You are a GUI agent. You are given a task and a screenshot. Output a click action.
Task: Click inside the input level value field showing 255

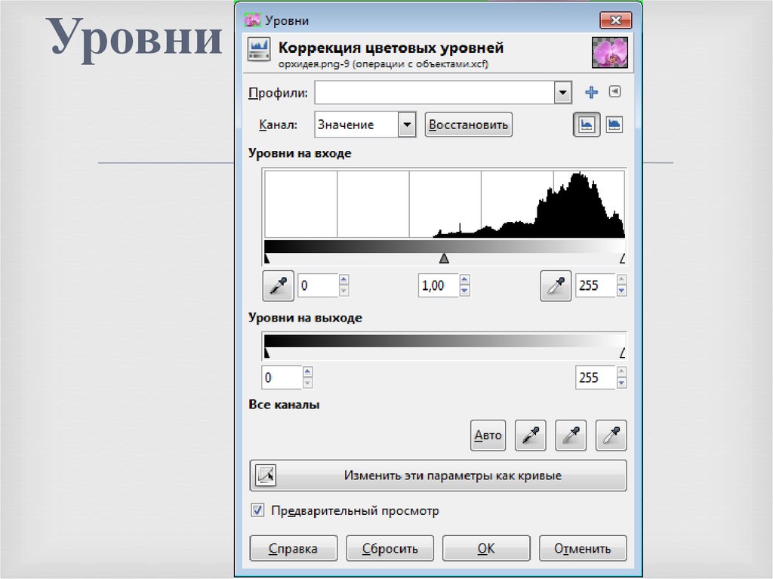(x=596, y=285)
